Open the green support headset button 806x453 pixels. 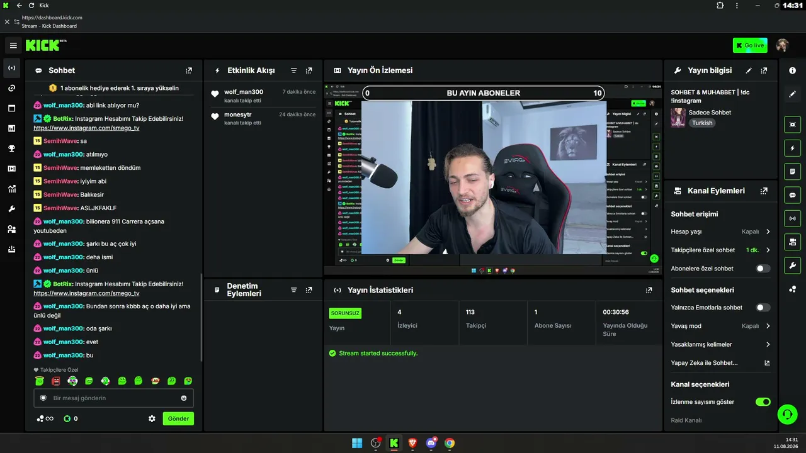point(787,414)
